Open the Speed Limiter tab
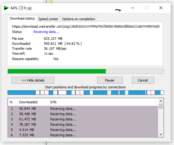 coord(48,19)
